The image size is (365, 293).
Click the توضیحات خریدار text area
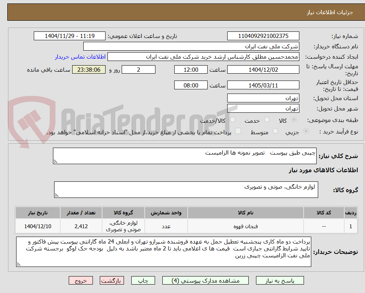point(164,252)
